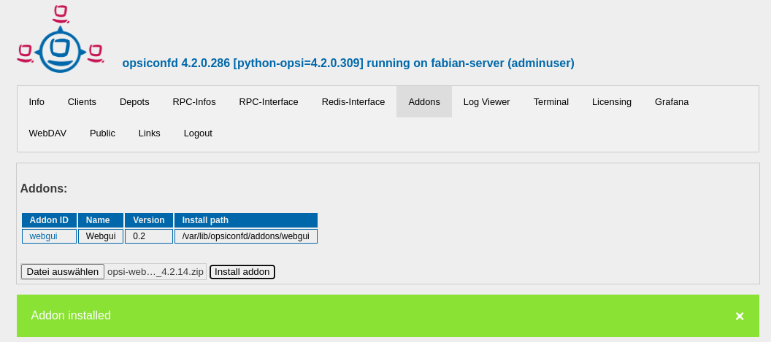Click the 'Datei auswählen' file chooser button
This screenshot has height=342, width=771.
63,272
